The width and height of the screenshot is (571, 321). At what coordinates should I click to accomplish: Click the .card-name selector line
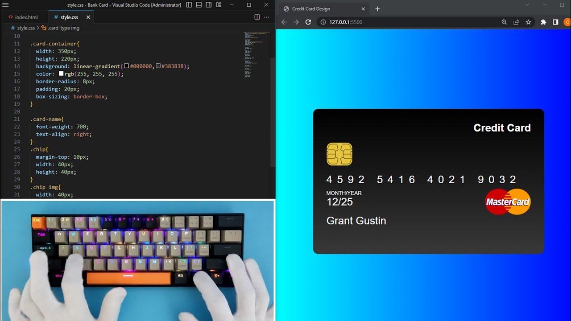47,119
